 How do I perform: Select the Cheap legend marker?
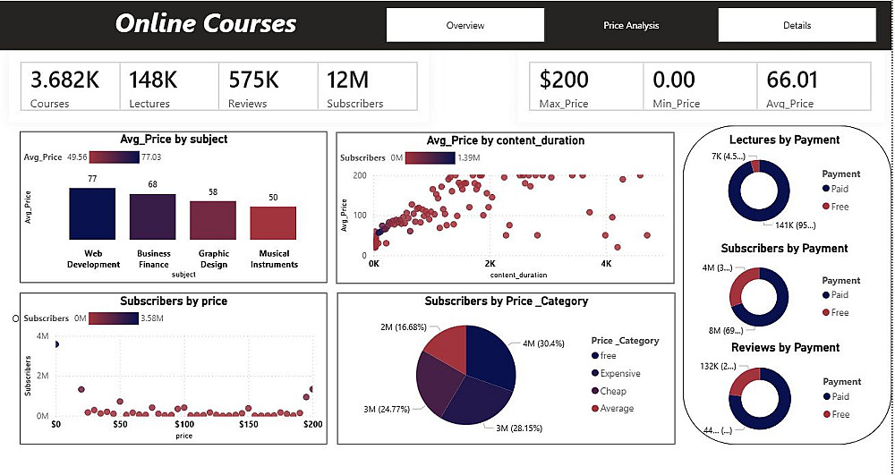pyautogui.click(x=595, y=391)
